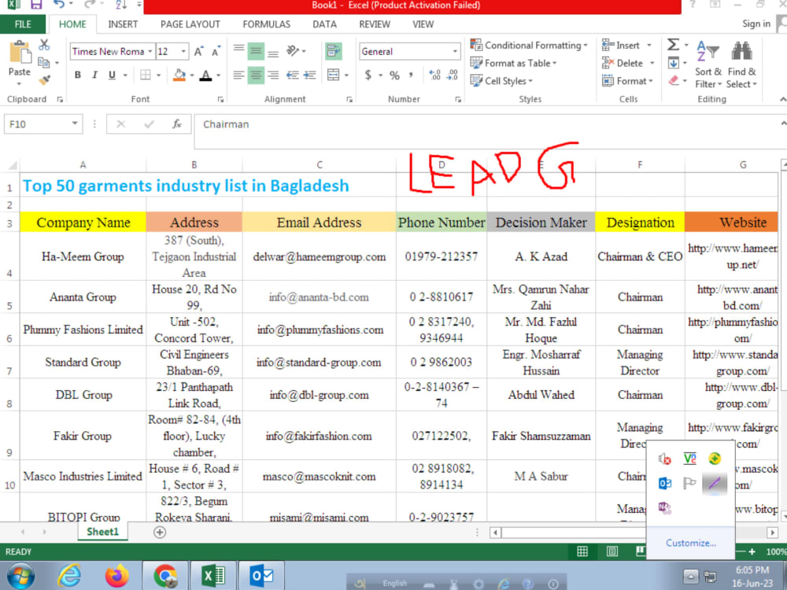Click Increase Decimal icon
Screen dimensions: 787x590
point(434,75)
